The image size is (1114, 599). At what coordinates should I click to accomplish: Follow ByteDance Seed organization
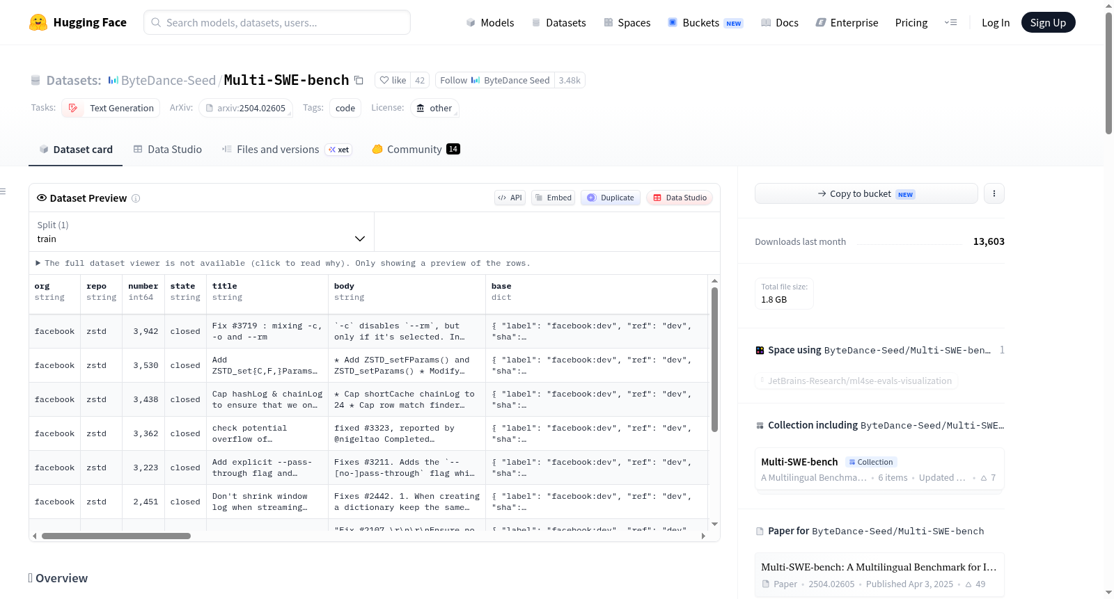(x=494, y=80)
